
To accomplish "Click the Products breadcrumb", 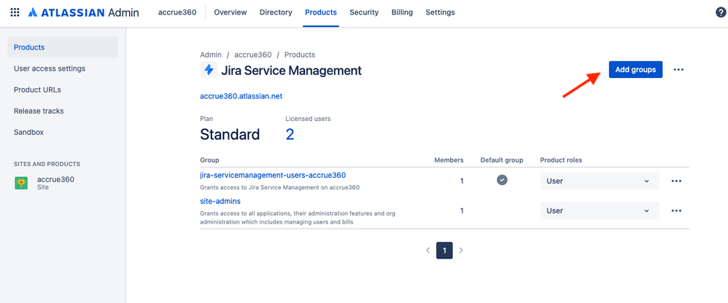I will (x=300, y=55).
